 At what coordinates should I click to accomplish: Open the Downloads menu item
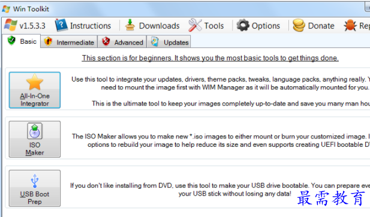pos(152,25)
